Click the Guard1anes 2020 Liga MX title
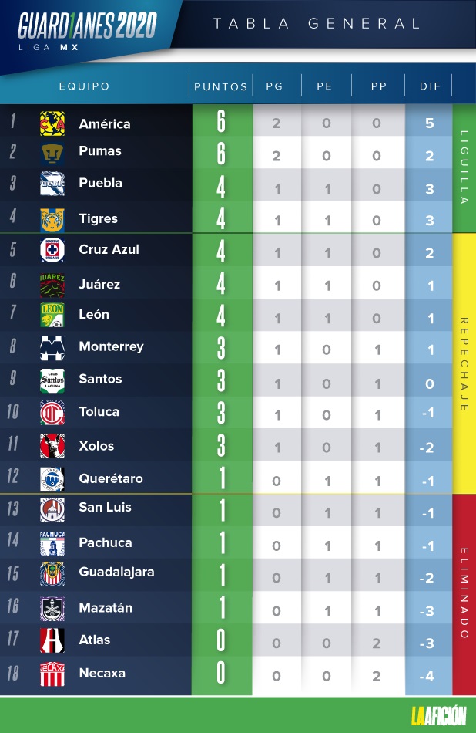 pyautogui.click(x=87, y=32)
